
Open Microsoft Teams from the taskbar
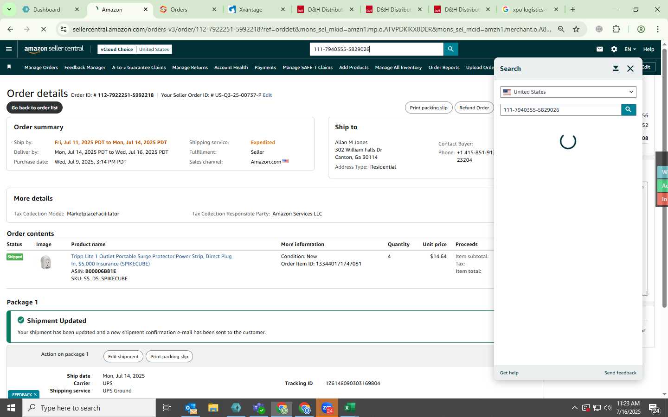point(259,408)
